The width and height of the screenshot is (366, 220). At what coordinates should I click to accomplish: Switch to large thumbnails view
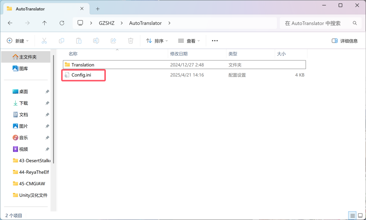click(x=360, y=216)
